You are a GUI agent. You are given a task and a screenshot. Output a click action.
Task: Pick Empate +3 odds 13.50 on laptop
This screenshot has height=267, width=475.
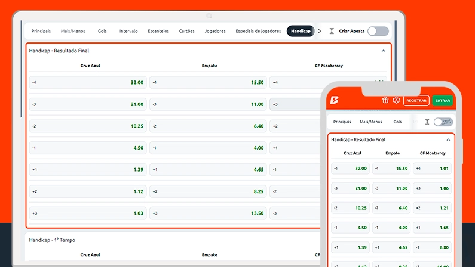click(x=208, y=213)
